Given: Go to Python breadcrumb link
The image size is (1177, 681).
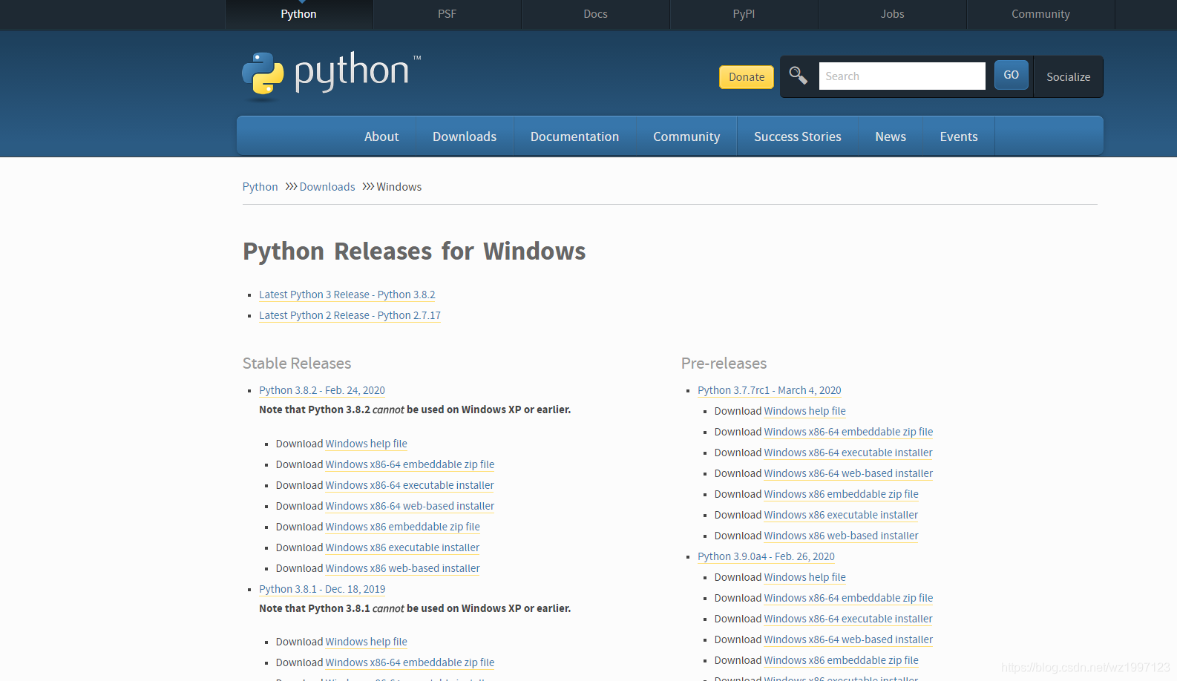Looking at the screenshot, I should tap(260, 187).
